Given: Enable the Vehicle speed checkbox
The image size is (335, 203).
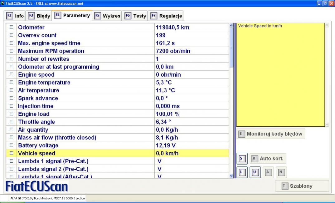Looking at the screenshot, I should click(11, 153).
